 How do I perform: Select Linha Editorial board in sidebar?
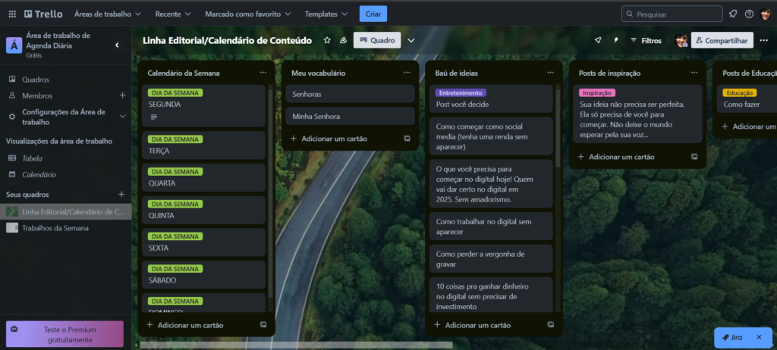pos(66,212)
